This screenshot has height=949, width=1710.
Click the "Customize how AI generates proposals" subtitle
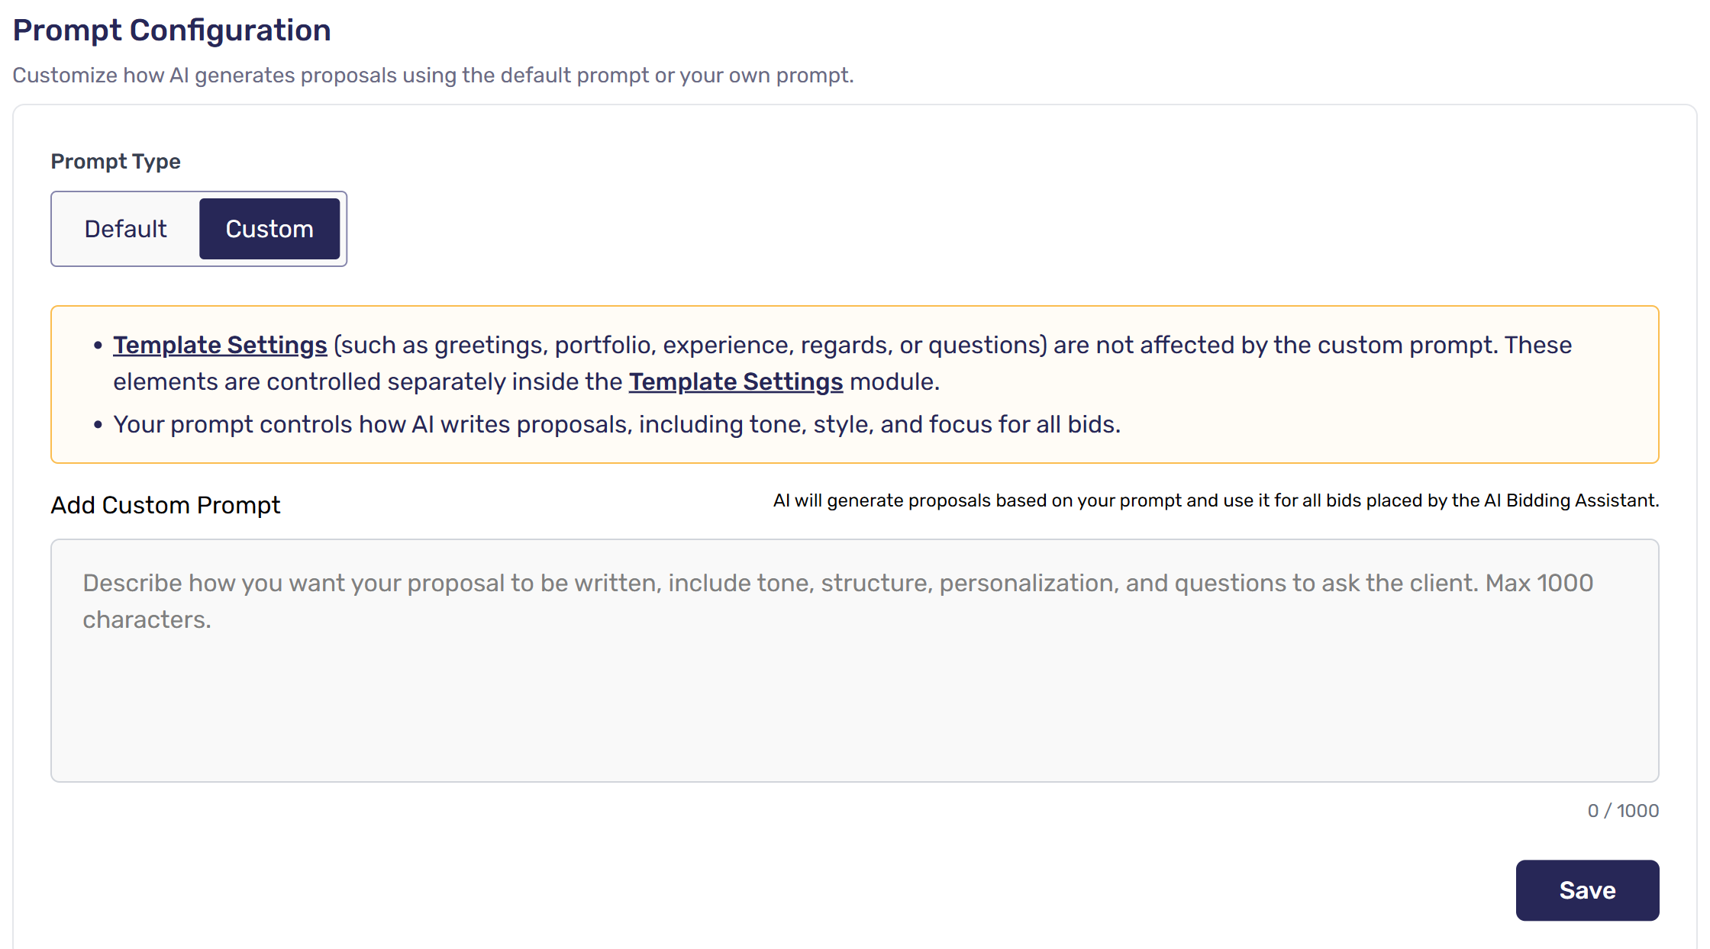[x=433, y=75]
